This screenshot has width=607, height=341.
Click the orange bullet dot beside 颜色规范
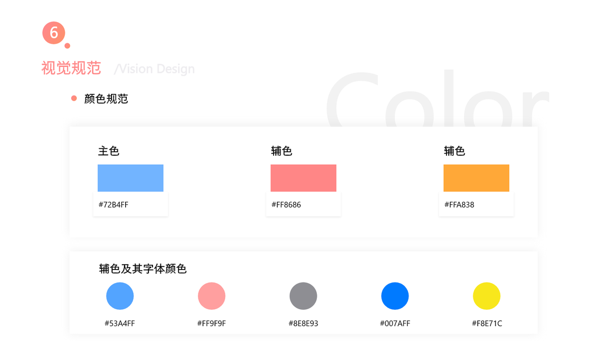(74, 98)
